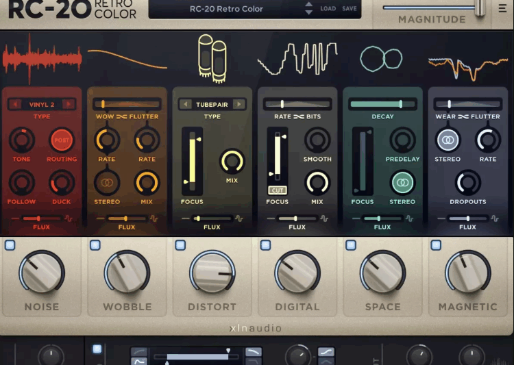Toggle the MAGNETIC module enable checkbox
The image size is (514, 365).
tap(436, 245)
